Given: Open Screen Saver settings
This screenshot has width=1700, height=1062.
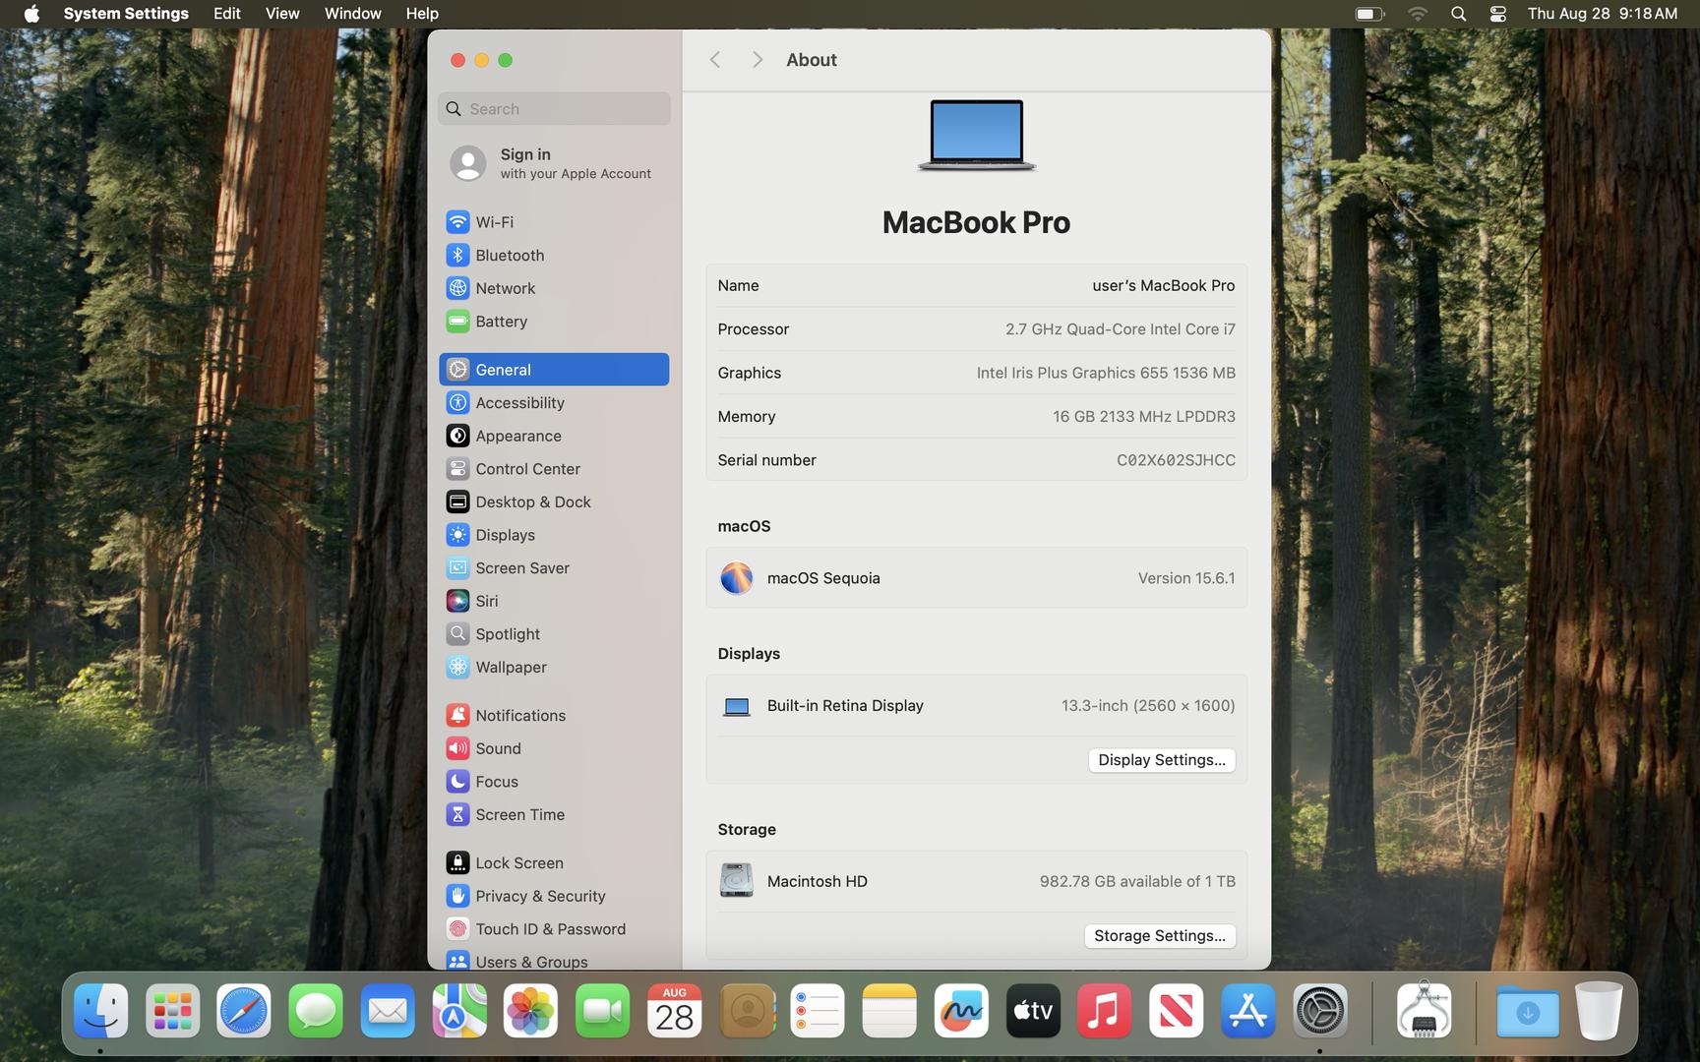Looking at the screenshot, I should tap(554, 567).
